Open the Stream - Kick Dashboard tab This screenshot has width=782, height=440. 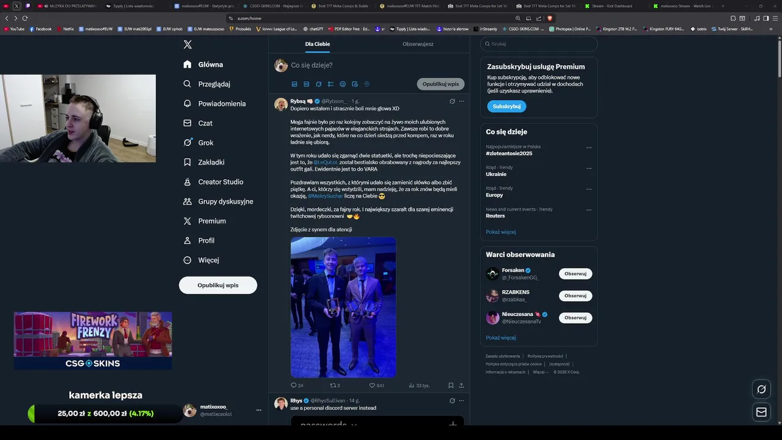(612, 6)
